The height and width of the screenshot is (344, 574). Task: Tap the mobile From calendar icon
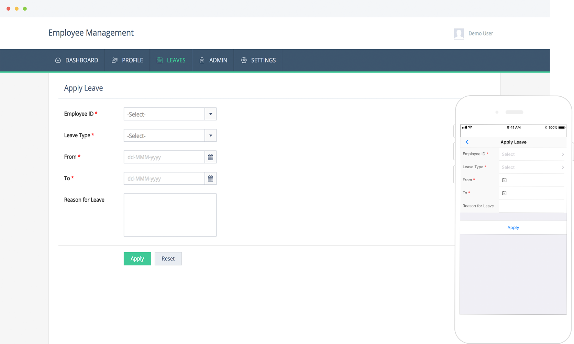pyautogui.click(x=504, y=180)
